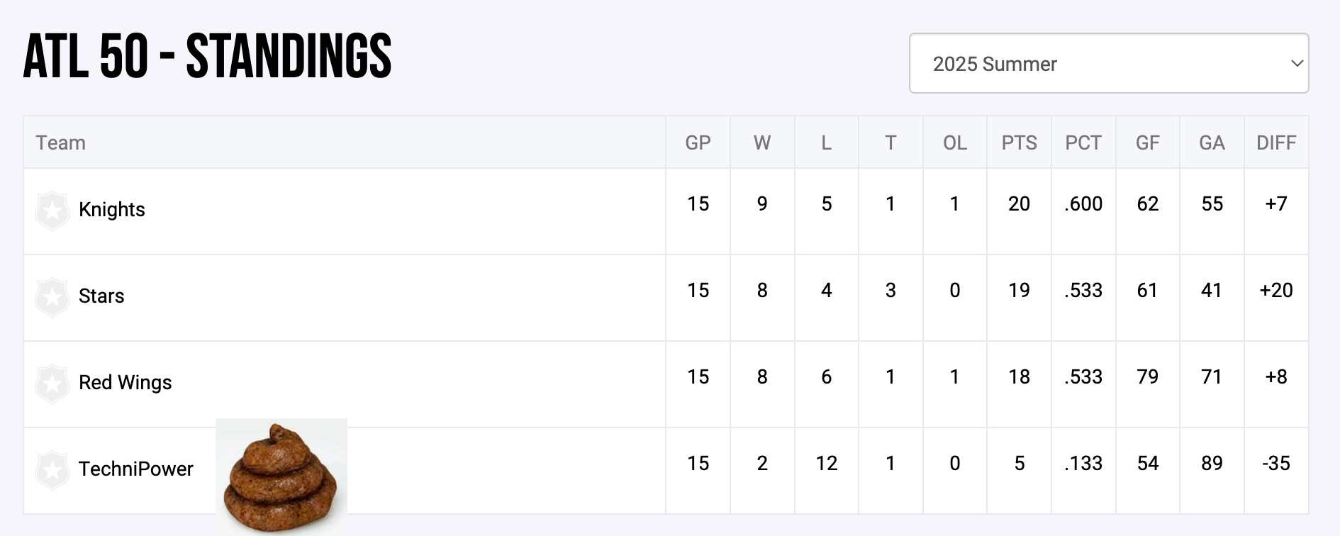Viewport: 1340px width, 536px height.
Task: Open the Stars team page link
Action: click(x=101, y=296)
